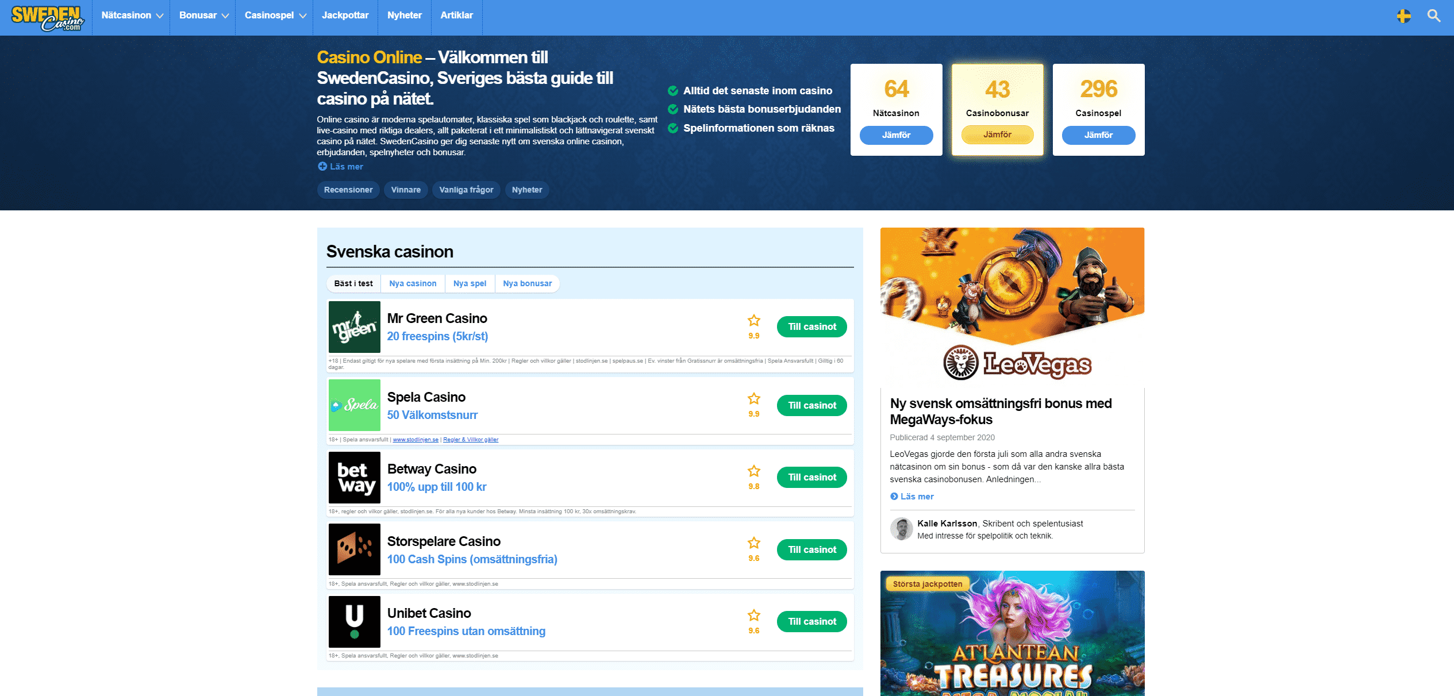Click Jämför under 43 Casinobonusar
This screenshot has height=696, width=1454.
click(x=997, y=134)
